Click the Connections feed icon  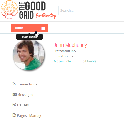tap(14, 84)
